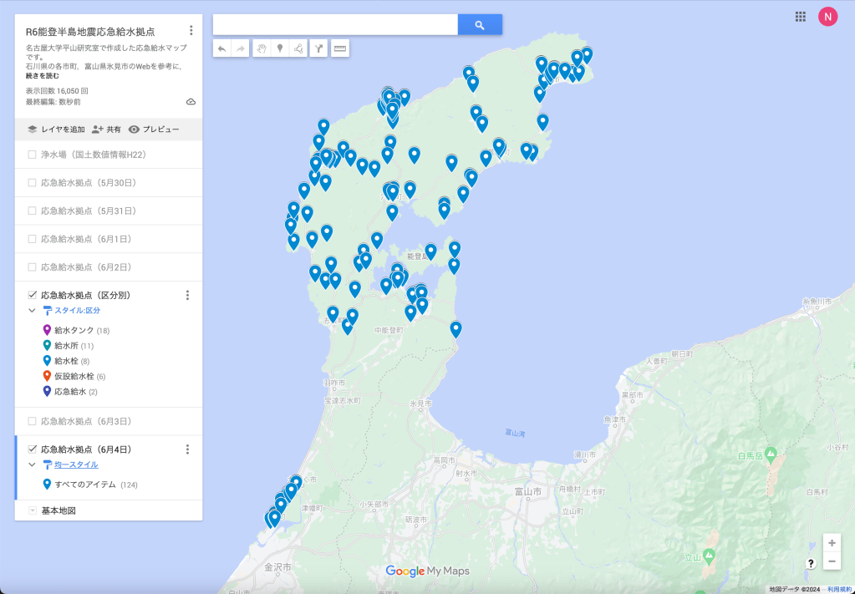The image size is (855, 594).
Task: Enable the 浄水場（国土数値情報H22） layer checkbox
Action: pyautogui.click(x=32, y=155)
